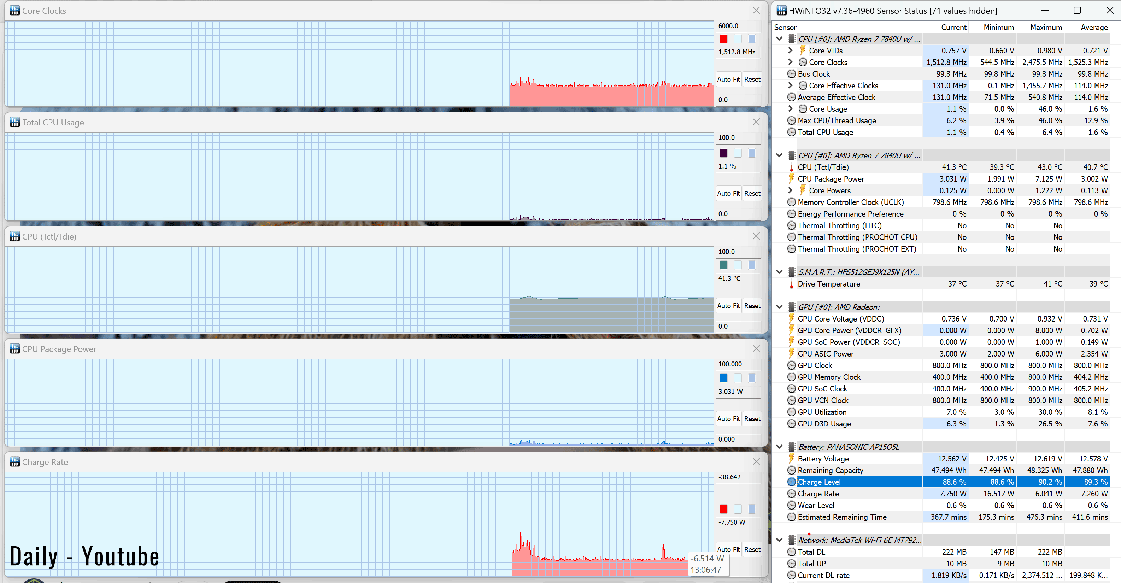Click Reset in Charge Rate graph

(x=752, y=549)
